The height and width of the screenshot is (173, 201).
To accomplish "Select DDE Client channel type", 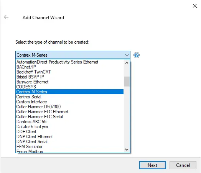I will tap(69, 132).
